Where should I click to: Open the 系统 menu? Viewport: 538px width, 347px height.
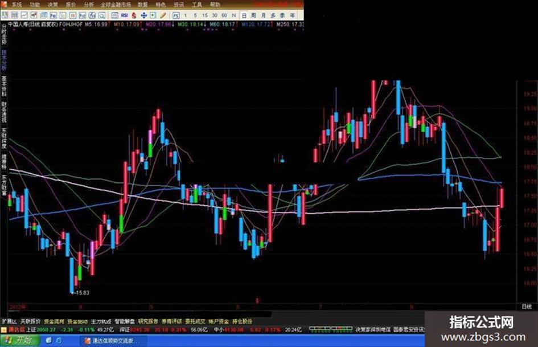click(x=17, y=5)
